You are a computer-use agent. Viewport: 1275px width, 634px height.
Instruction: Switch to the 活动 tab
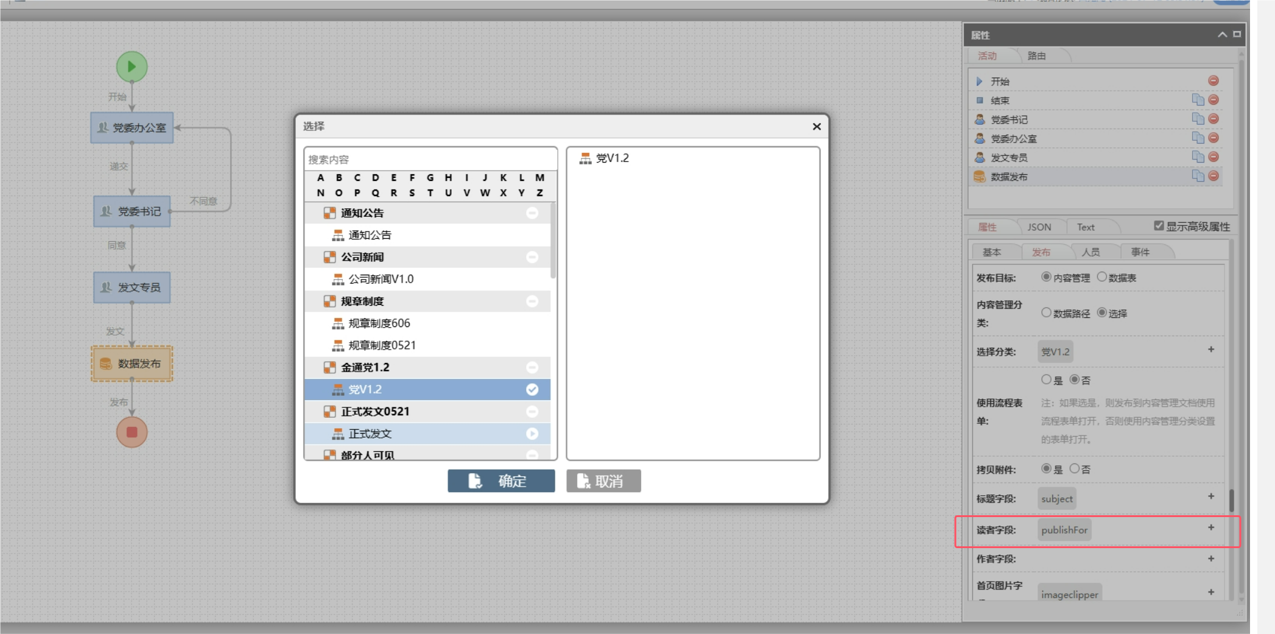[x=987, y=56]
